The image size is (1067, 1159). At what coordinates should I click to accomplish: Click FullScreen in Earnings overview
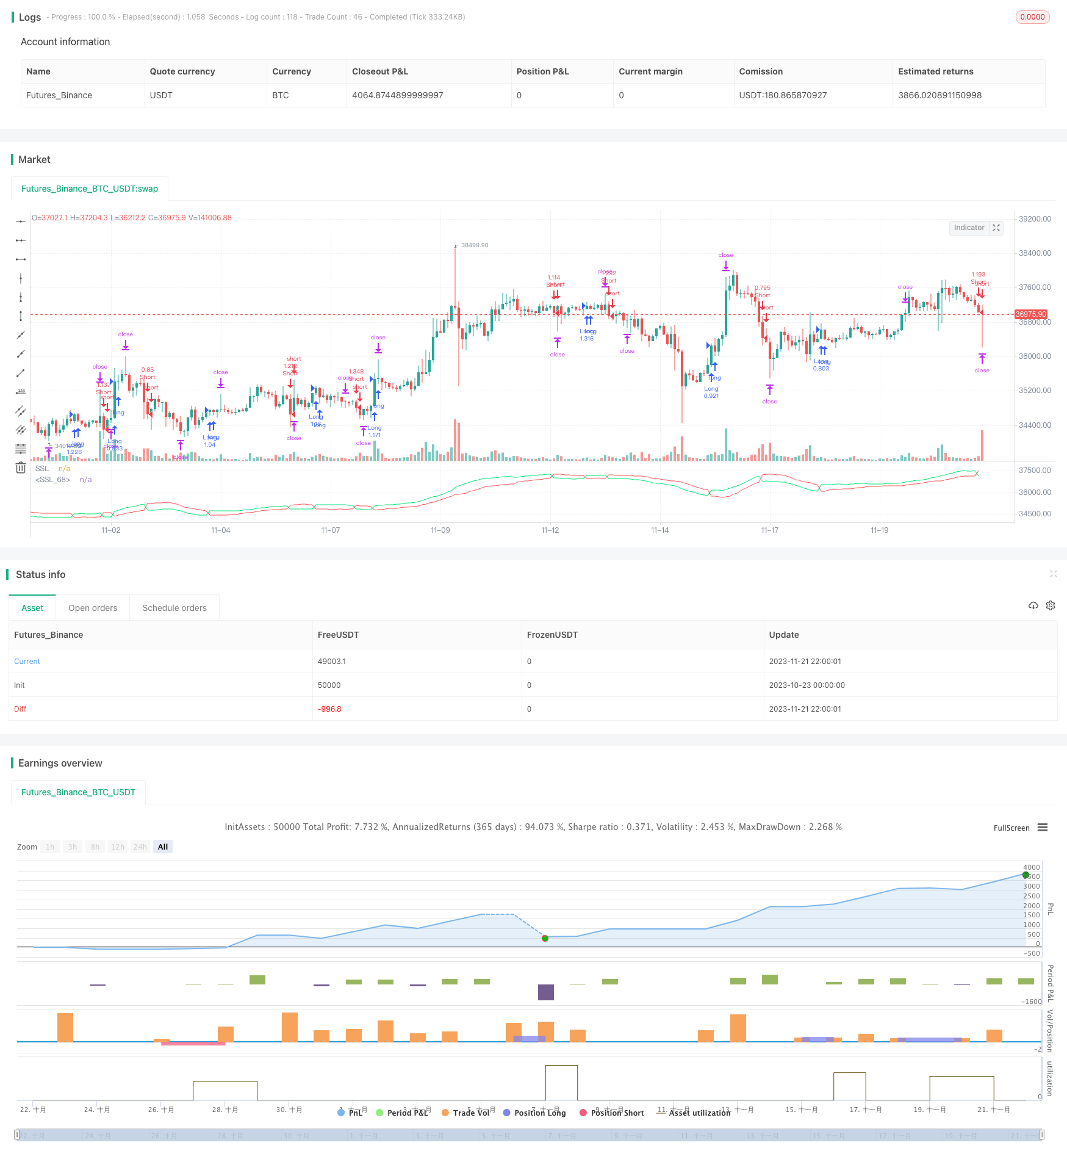[1011, 828]
